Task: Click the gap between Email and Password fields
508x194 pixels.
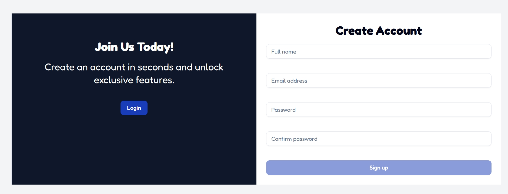Action: point(379,95)
